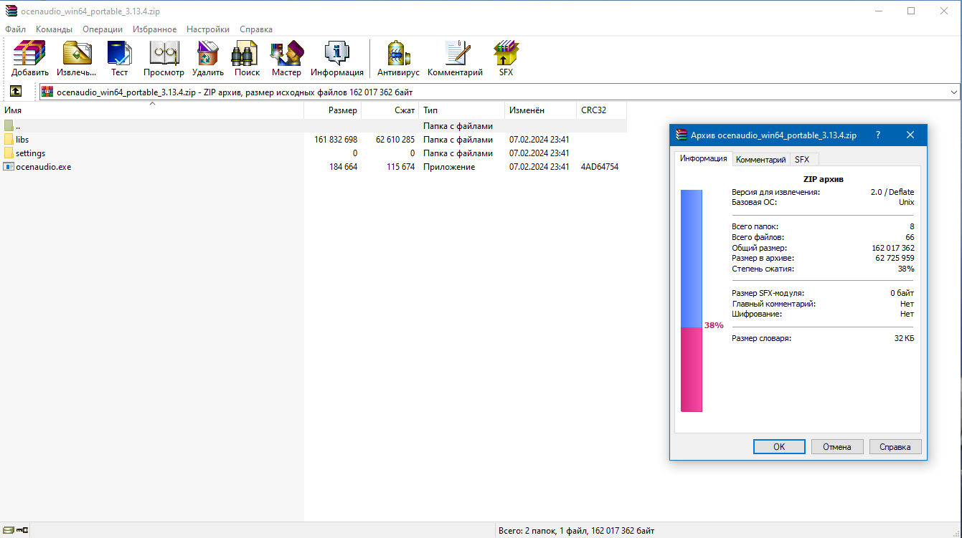
Task: Go up one folder level arrow
Action: (x=16, y=92)
